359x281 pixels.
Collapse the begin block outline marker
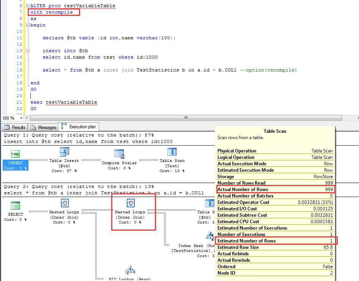coord(28,25)
